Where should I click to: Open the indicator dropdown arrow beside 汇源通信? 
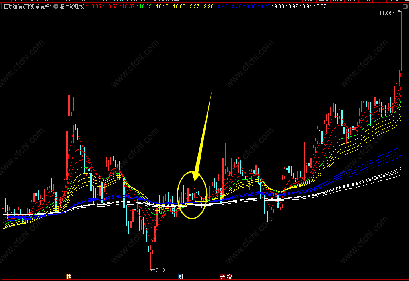[56, 6]
